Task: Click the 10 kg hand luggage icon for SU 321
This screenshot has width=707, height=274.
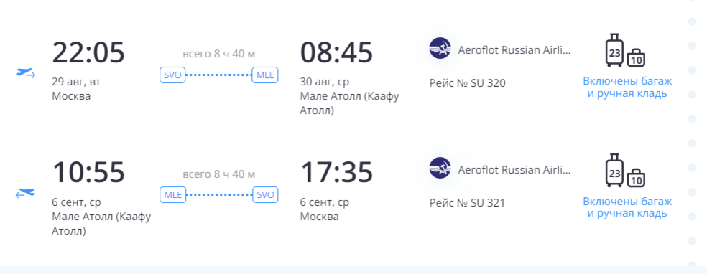Action: coord(636,178)
